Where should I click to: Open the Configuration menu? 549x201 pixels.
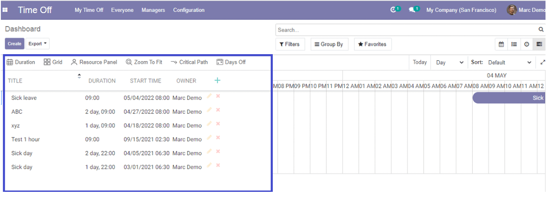click(189, 10)
